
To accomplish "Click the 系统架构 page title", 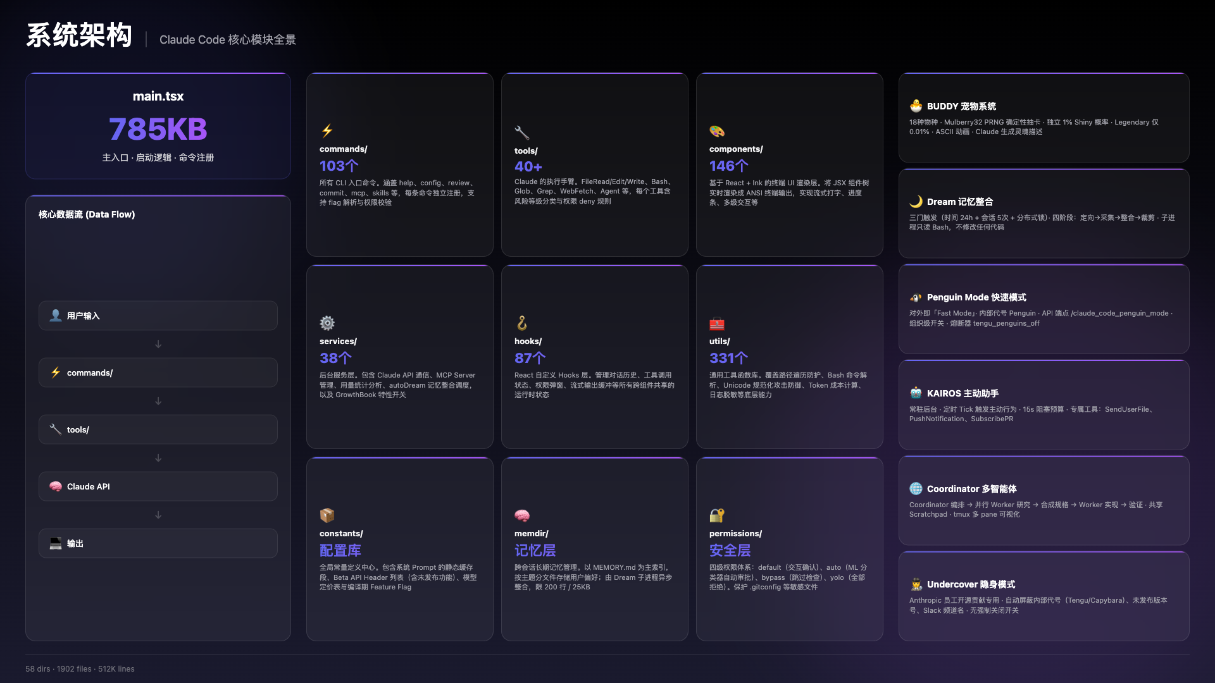I will pos(79,35).
